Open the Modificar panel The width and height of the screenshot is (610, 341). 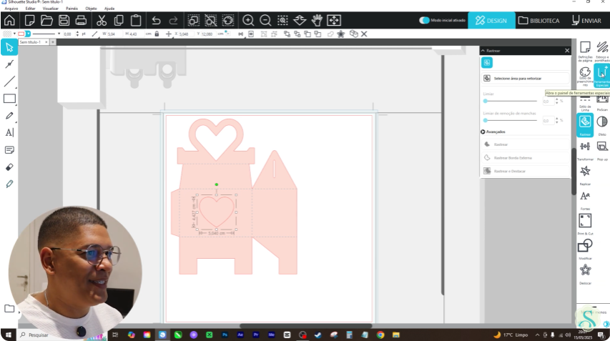(585, 249)
